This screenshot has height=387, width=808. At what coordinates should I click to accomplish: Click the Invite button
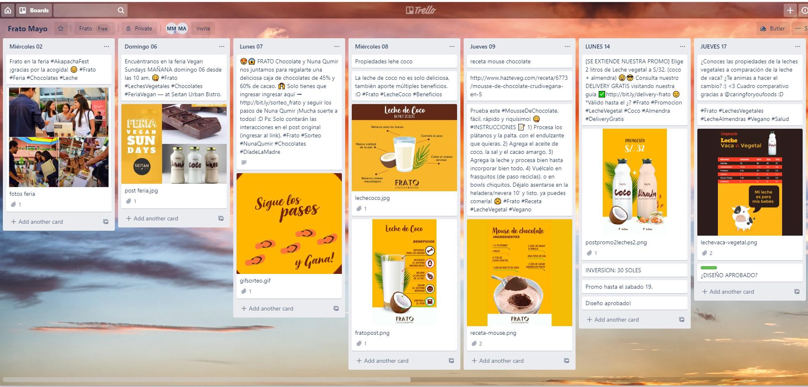[x=203, y=28]
